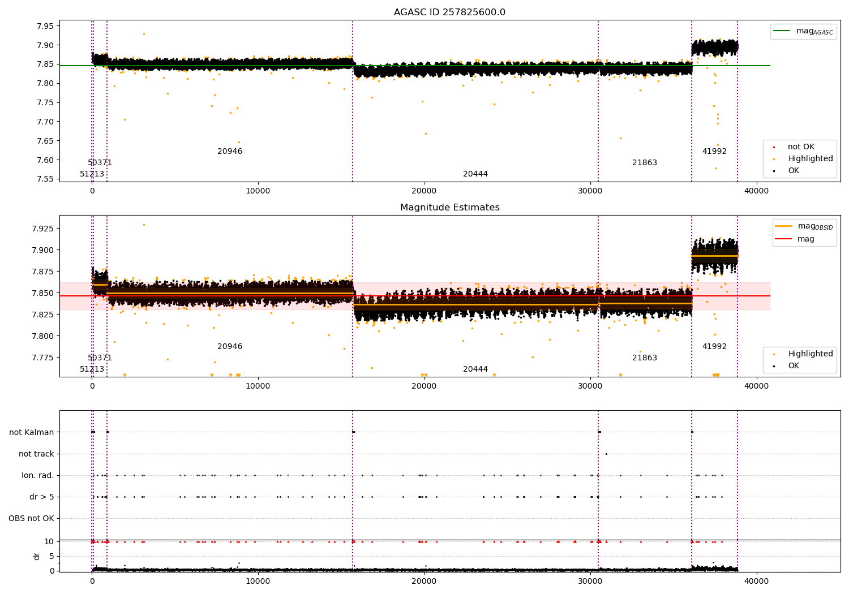Click the 7.925 y-axis tick label
This screenshot has width=849, height=594.
point(42,229)
